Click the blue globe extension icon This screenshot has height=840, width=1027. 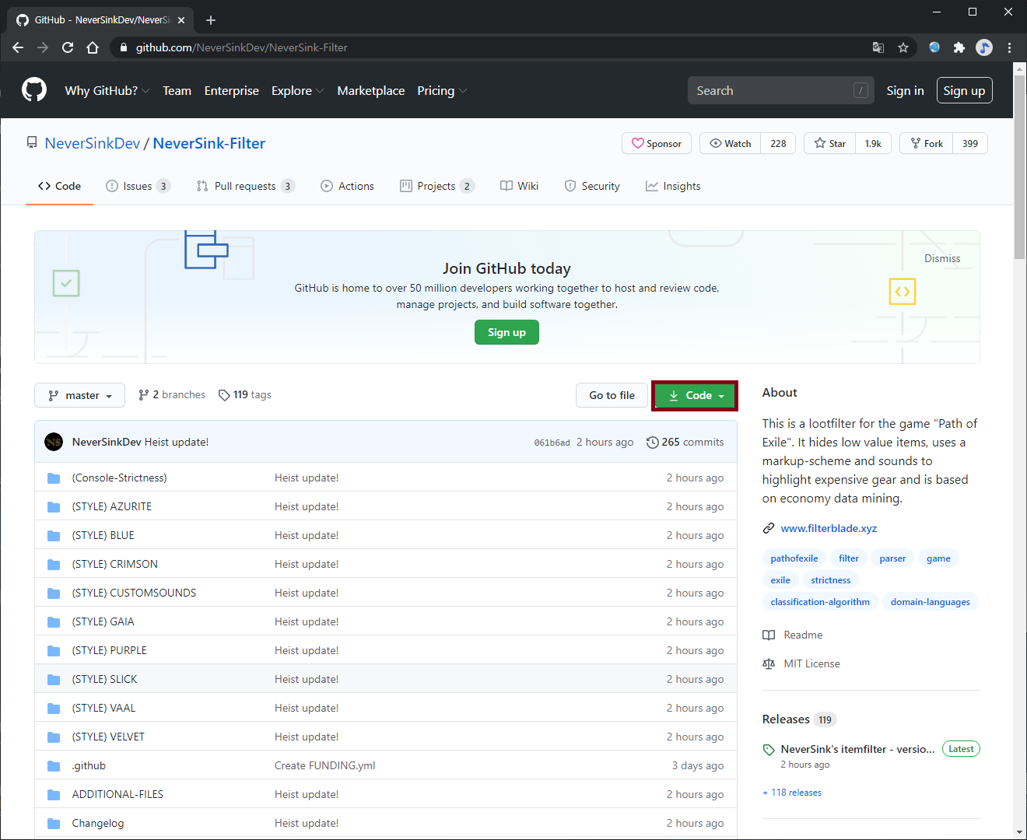click(x=934, y=47)
